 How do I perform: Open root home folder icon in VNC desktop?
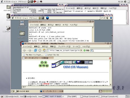22,33
